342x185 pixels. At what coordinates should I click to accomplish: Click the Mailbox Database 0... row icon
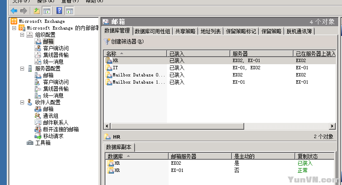(109, 75)
